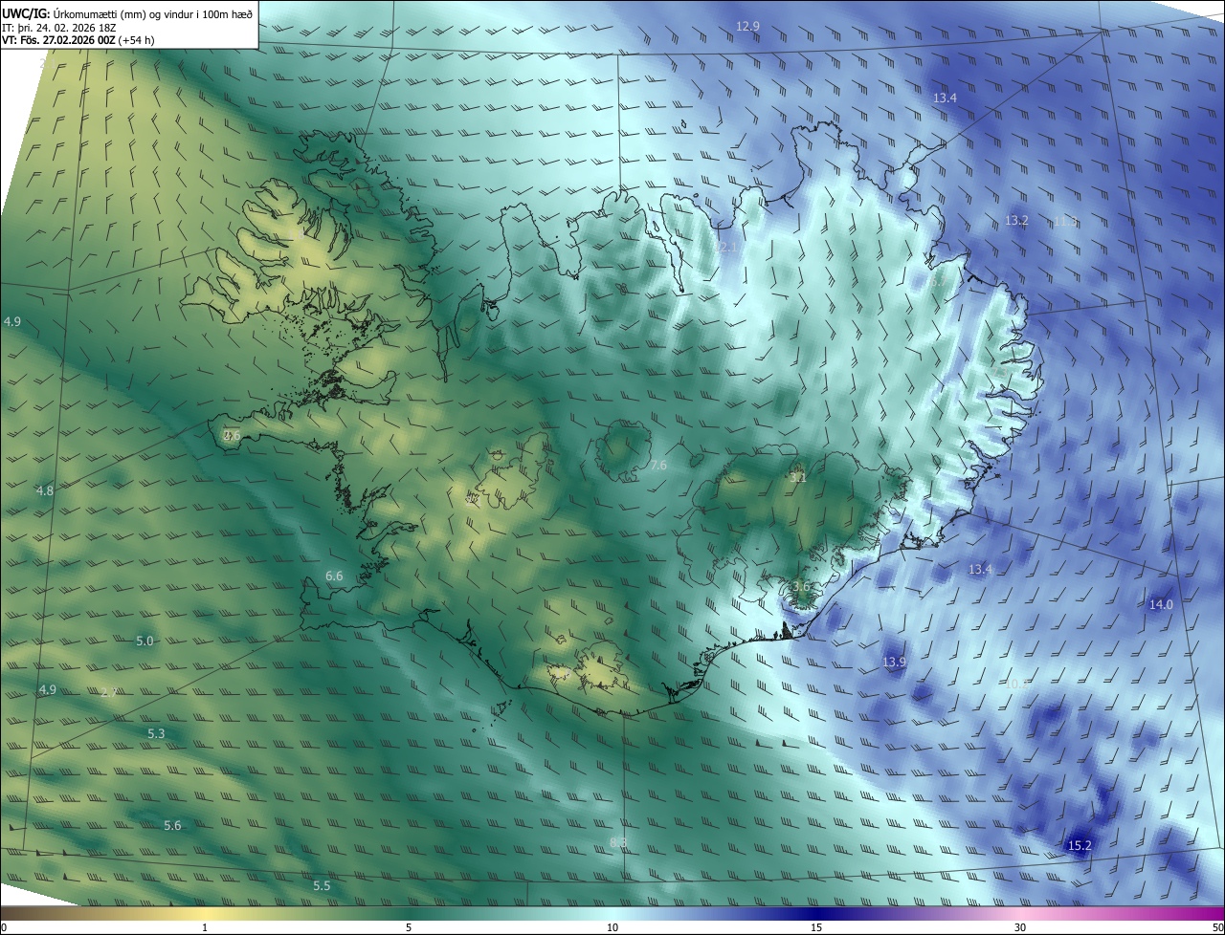Pick the pale pink color above the 30 tick

[x=1020, y=914]
